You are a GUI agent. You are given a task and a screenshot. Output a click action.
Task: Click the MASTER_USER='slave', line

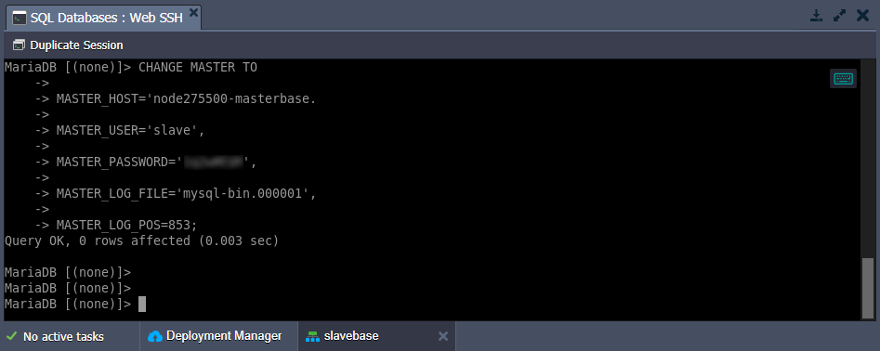pos(131,131)
